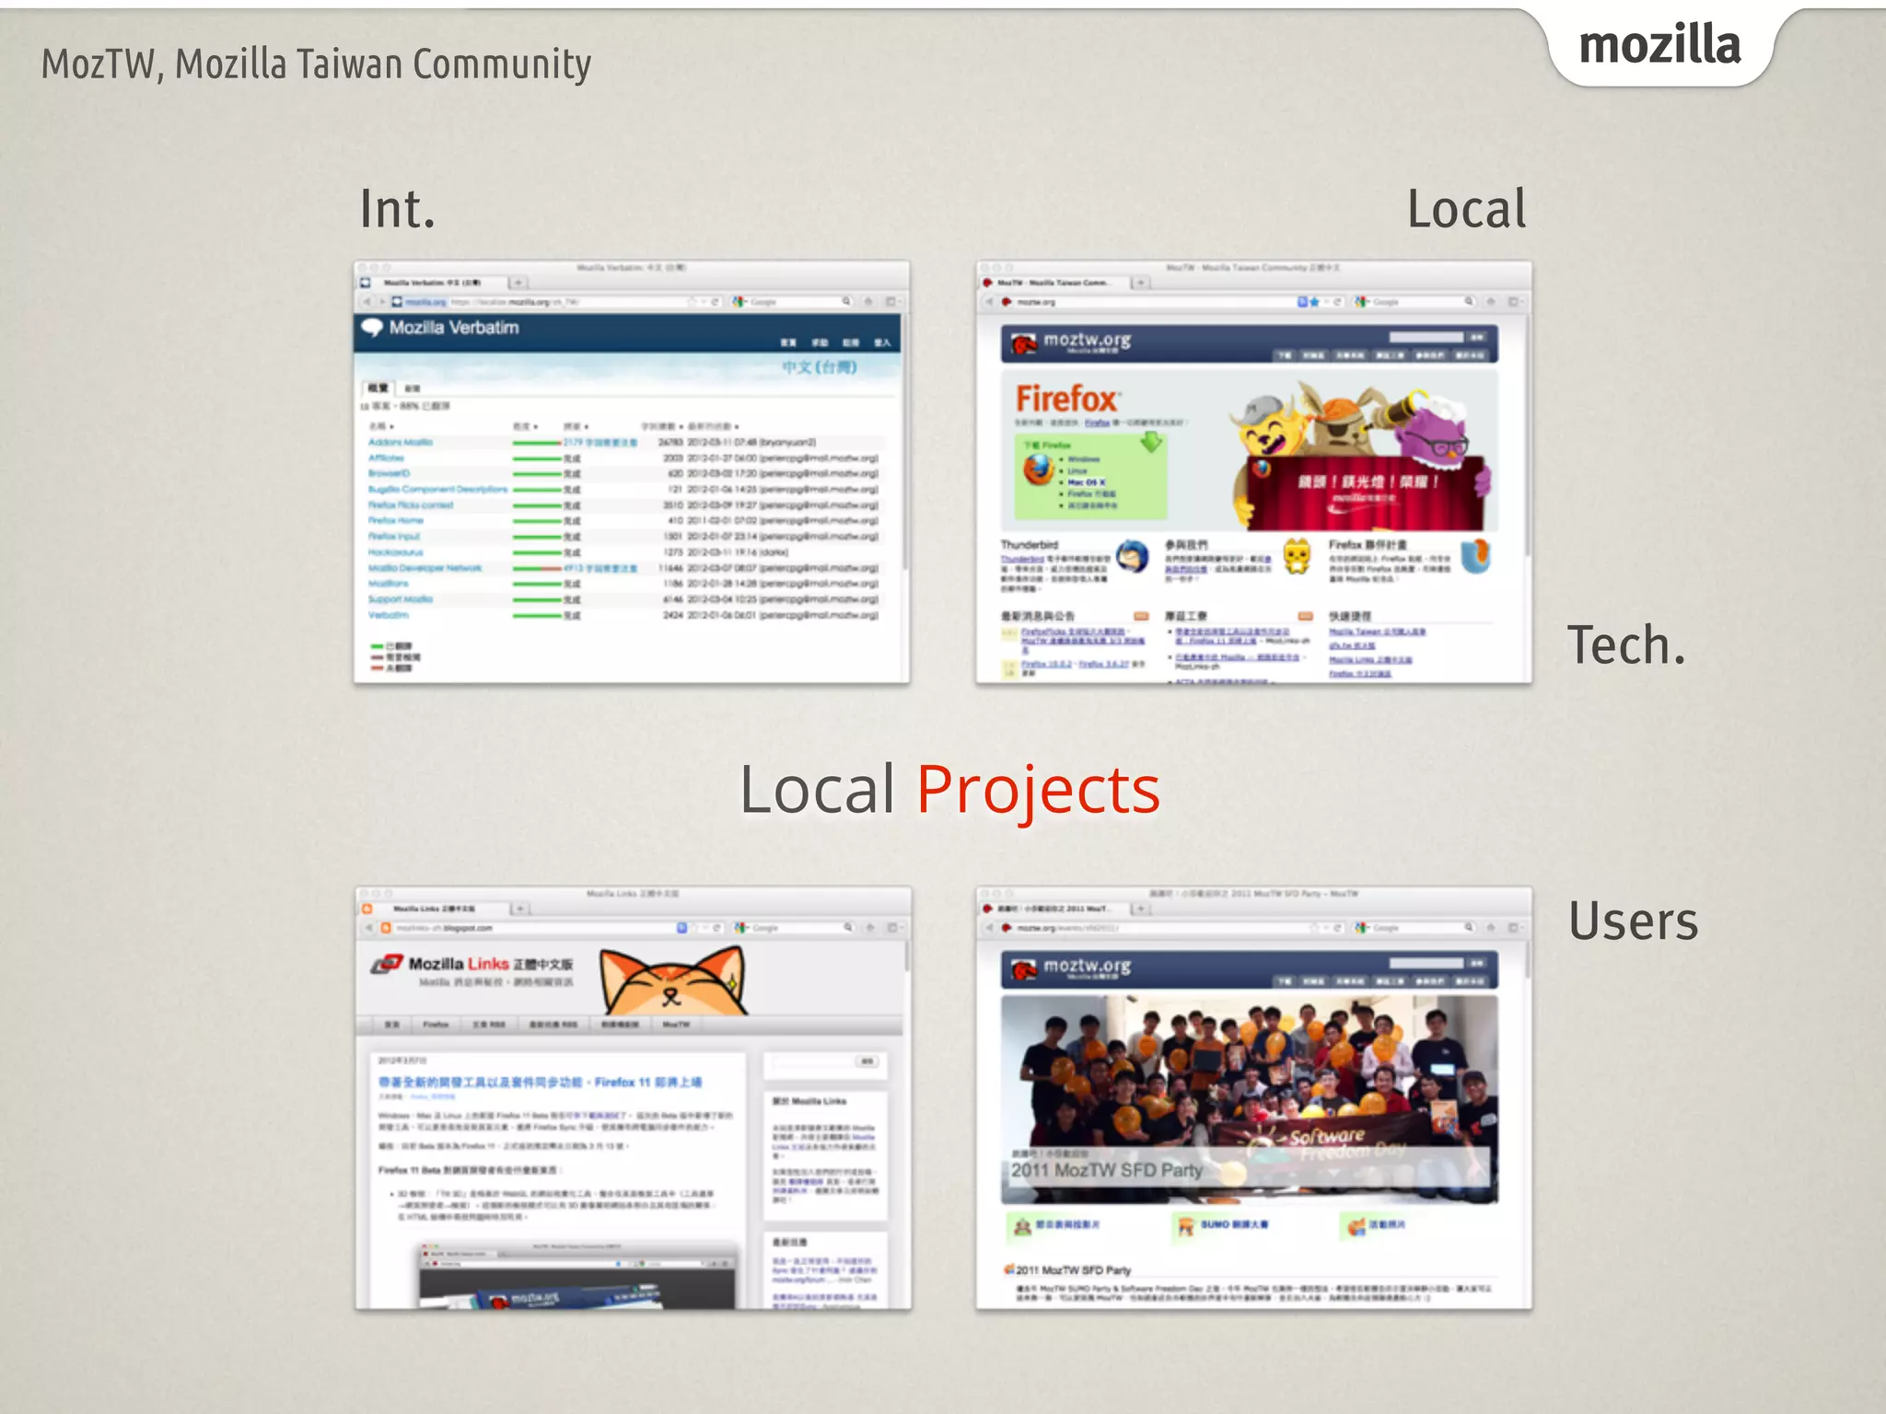Click the 'Local Projects' heading
The width and height of the screenshot is (1886, 1414).
click(x=949, y=790)
